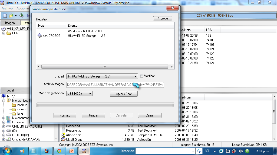Click the CHILILIN ESPACIO(B:) drive icon

pyautogui.click(x=9, y=126)
